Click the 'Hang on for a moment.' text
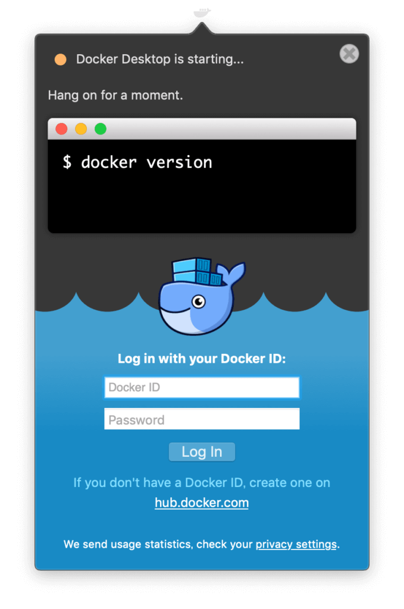The width and height of the screenshot is (404, 609). pos(115,95)
